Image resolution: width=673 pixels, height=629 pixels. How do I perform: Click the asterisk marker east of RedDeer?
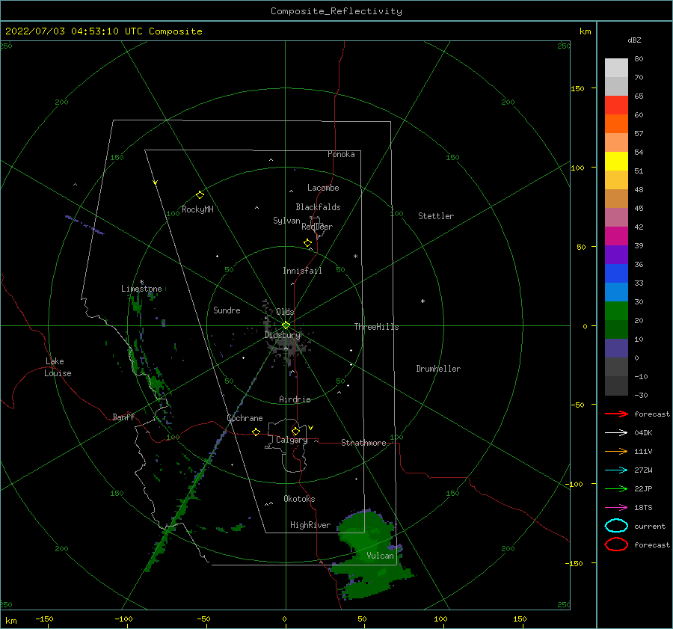[355, 257]
